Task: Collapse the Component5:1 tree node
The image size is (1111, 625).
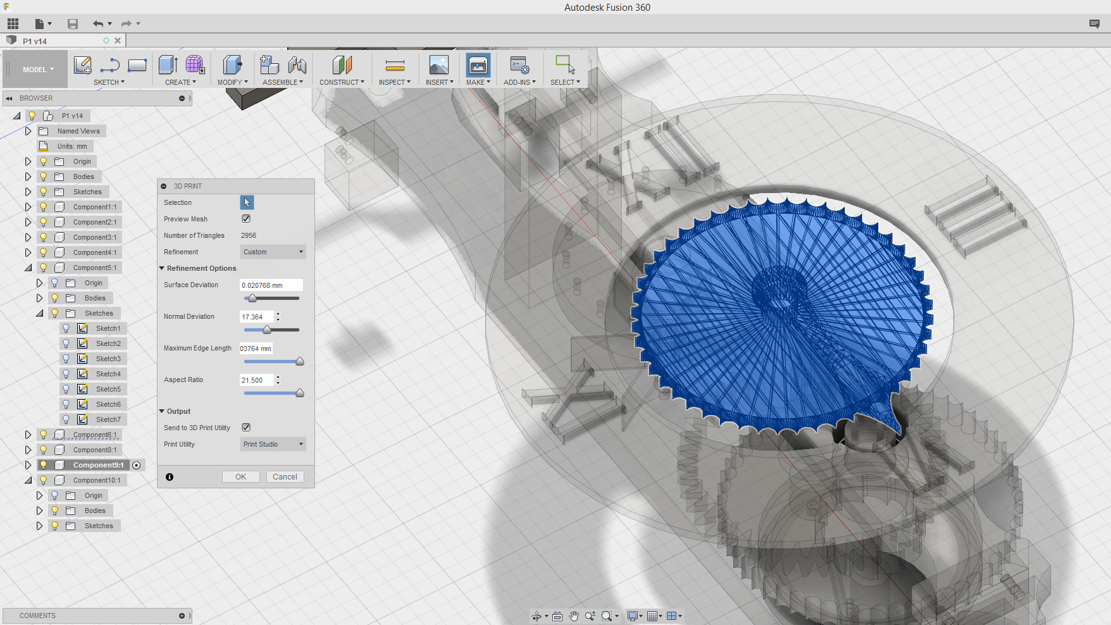Action: click(x=28, y=268)
